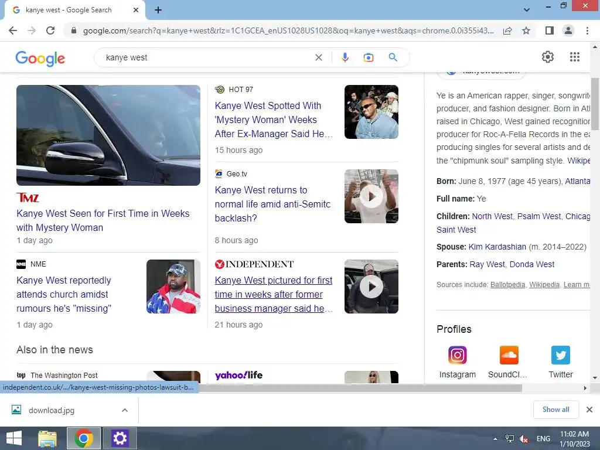Click Chrome icon in taskbar
The width and height of the screenshot is (600, 450).
(84, 438)
